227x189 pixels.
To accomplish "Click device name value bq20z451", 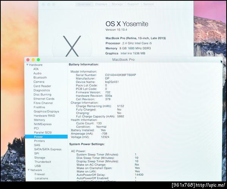I will (112, 82).
